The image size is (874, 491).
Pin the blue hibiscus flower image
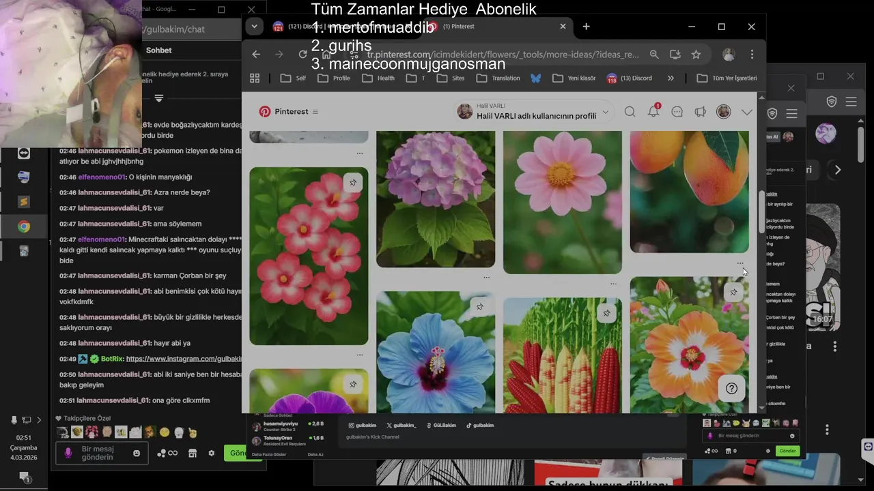coord(480,307)
